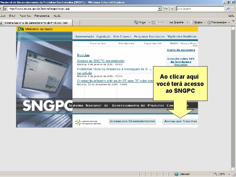The height and width of the screenshot is (177, 236).
Task: Click the Acesso aos Sistemas button
Action: pos(180,121)
